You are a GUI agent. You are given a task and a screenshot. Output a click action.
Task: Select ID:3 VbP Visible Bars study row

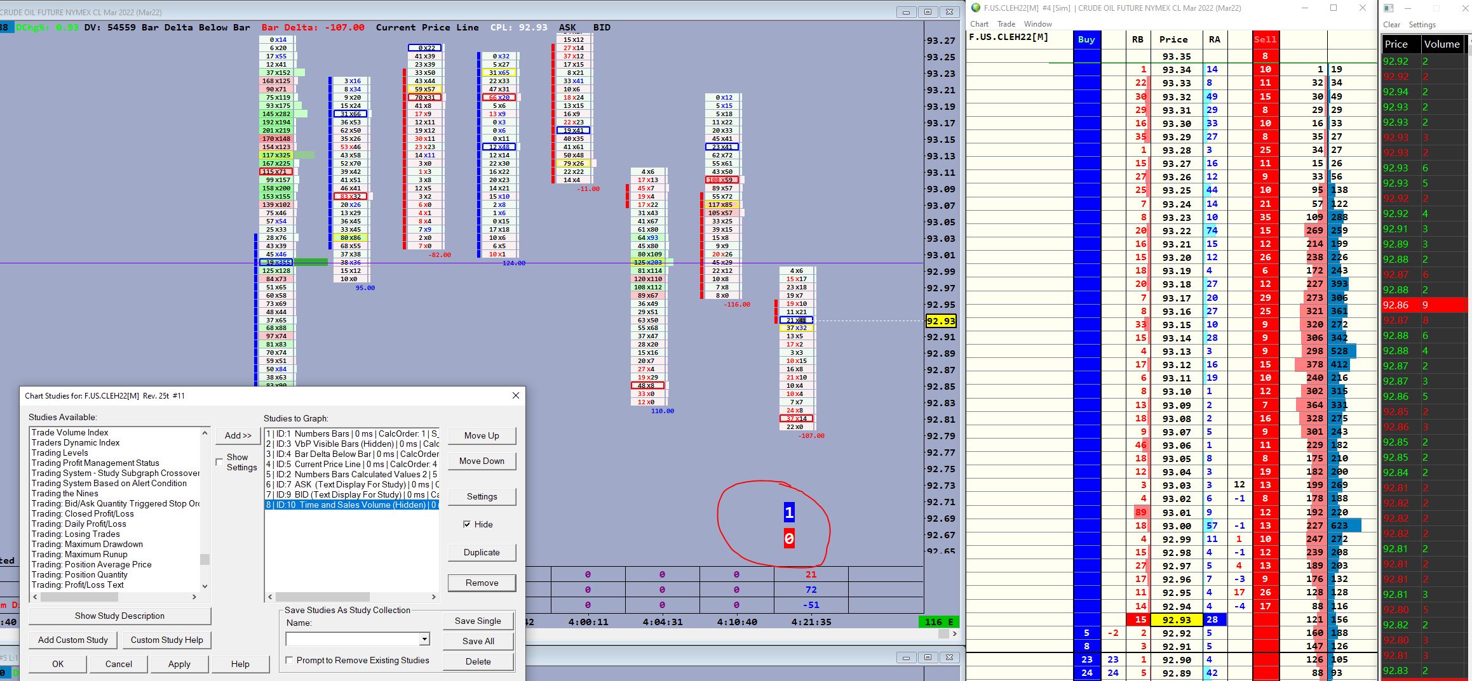tap(352, 444)
